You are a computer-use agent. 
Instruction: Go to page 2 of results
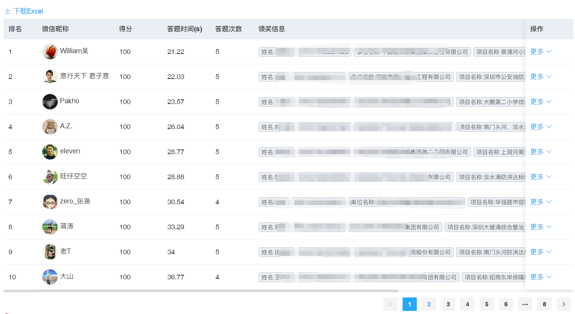click(429, 304)
